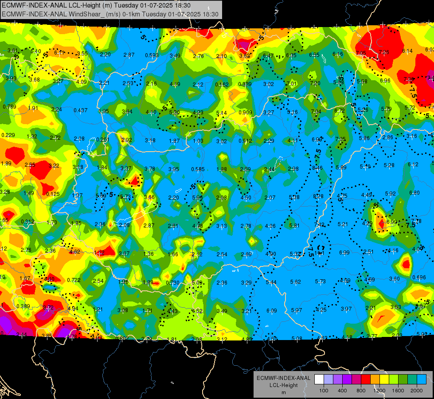
Task: Select the legend unit label 'm'
Action: click(284, 392)
